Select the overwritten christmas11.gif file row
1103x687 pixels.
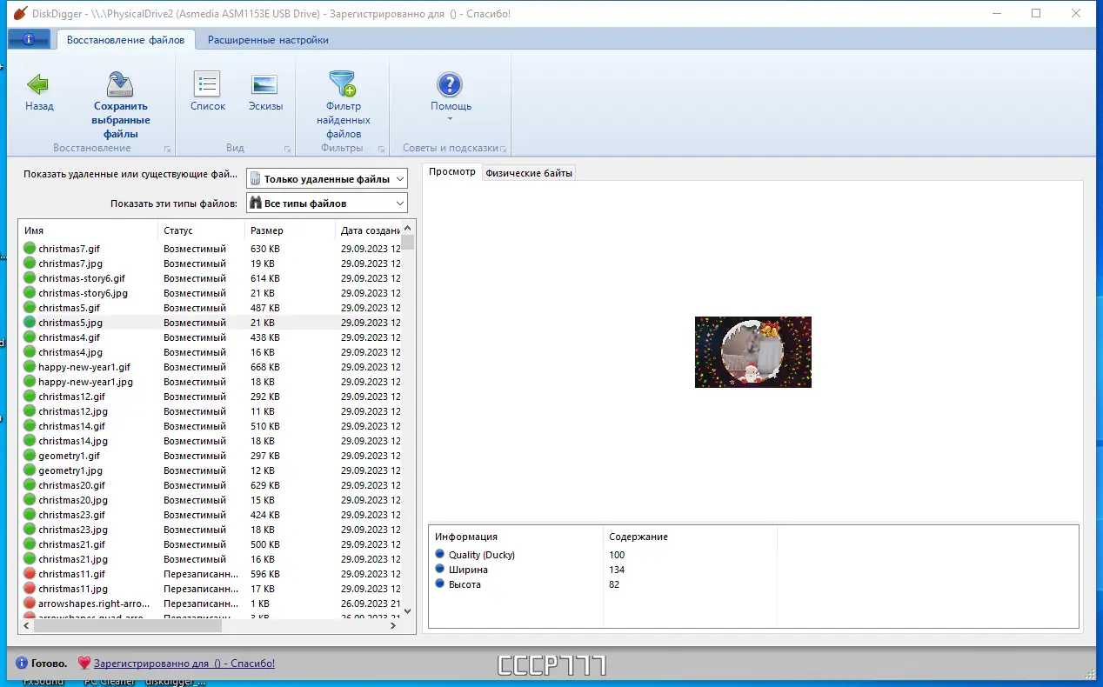click(210, 574)
